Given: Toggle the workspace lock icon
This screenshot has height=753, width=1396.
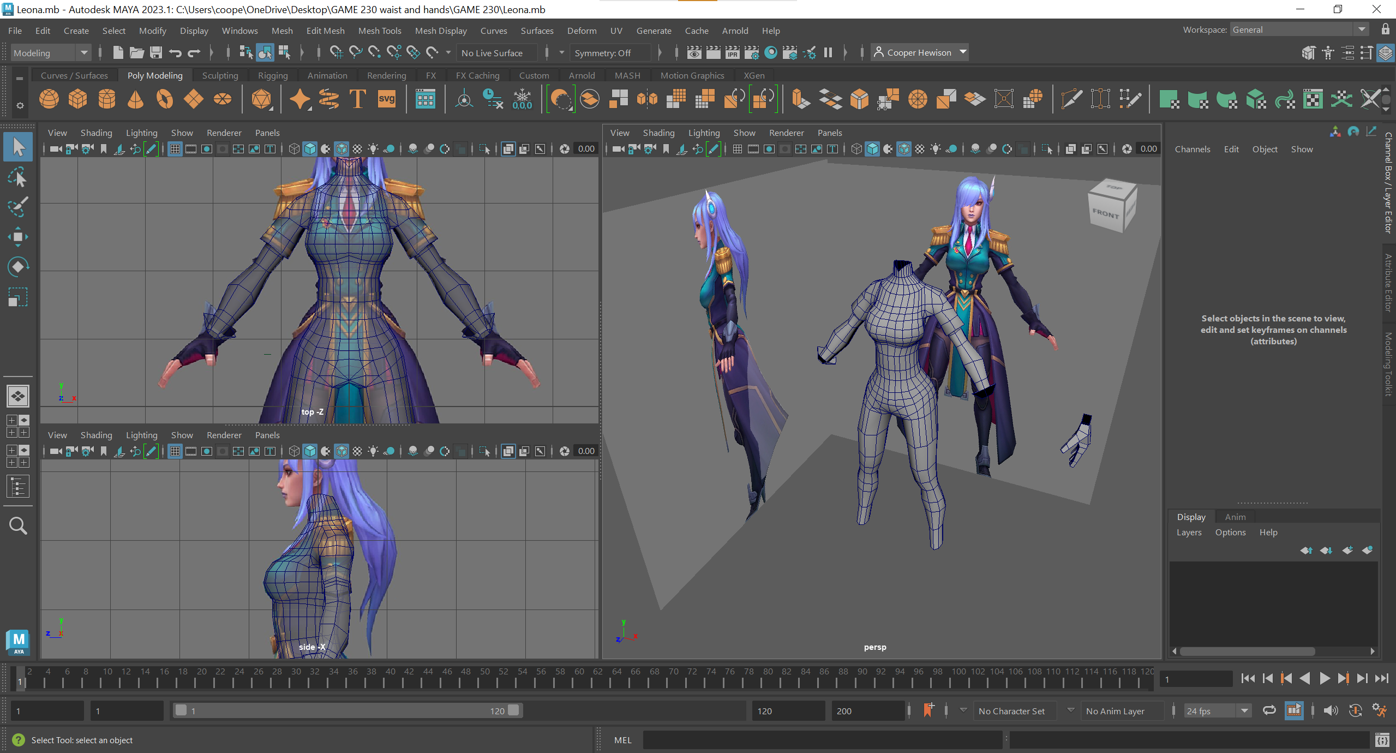Looking at the screenshot, I should (x=1385, y=29).
